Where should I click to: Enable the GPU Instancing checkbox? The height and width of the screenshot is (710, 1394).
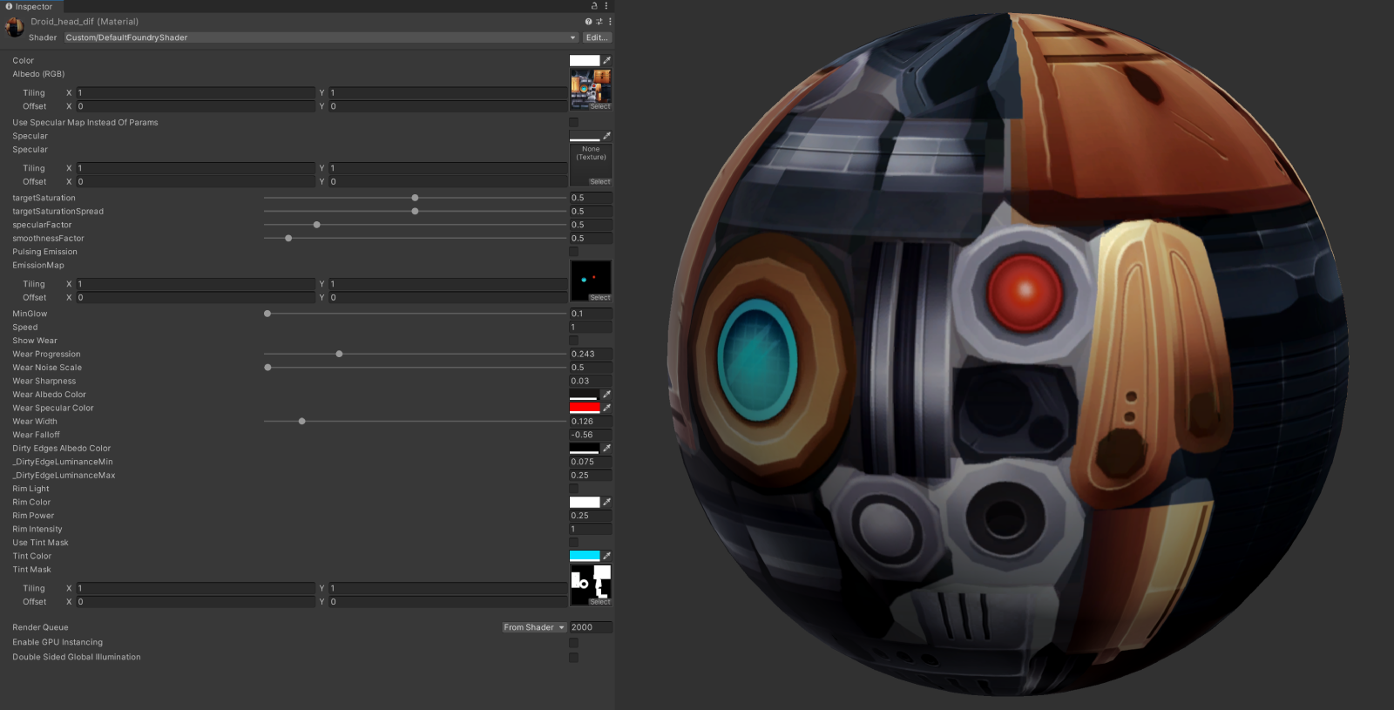[573, 643]
